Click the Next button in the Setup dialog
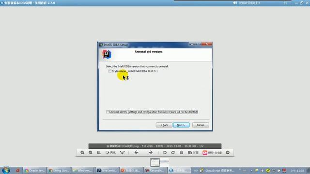 (181, 125)
